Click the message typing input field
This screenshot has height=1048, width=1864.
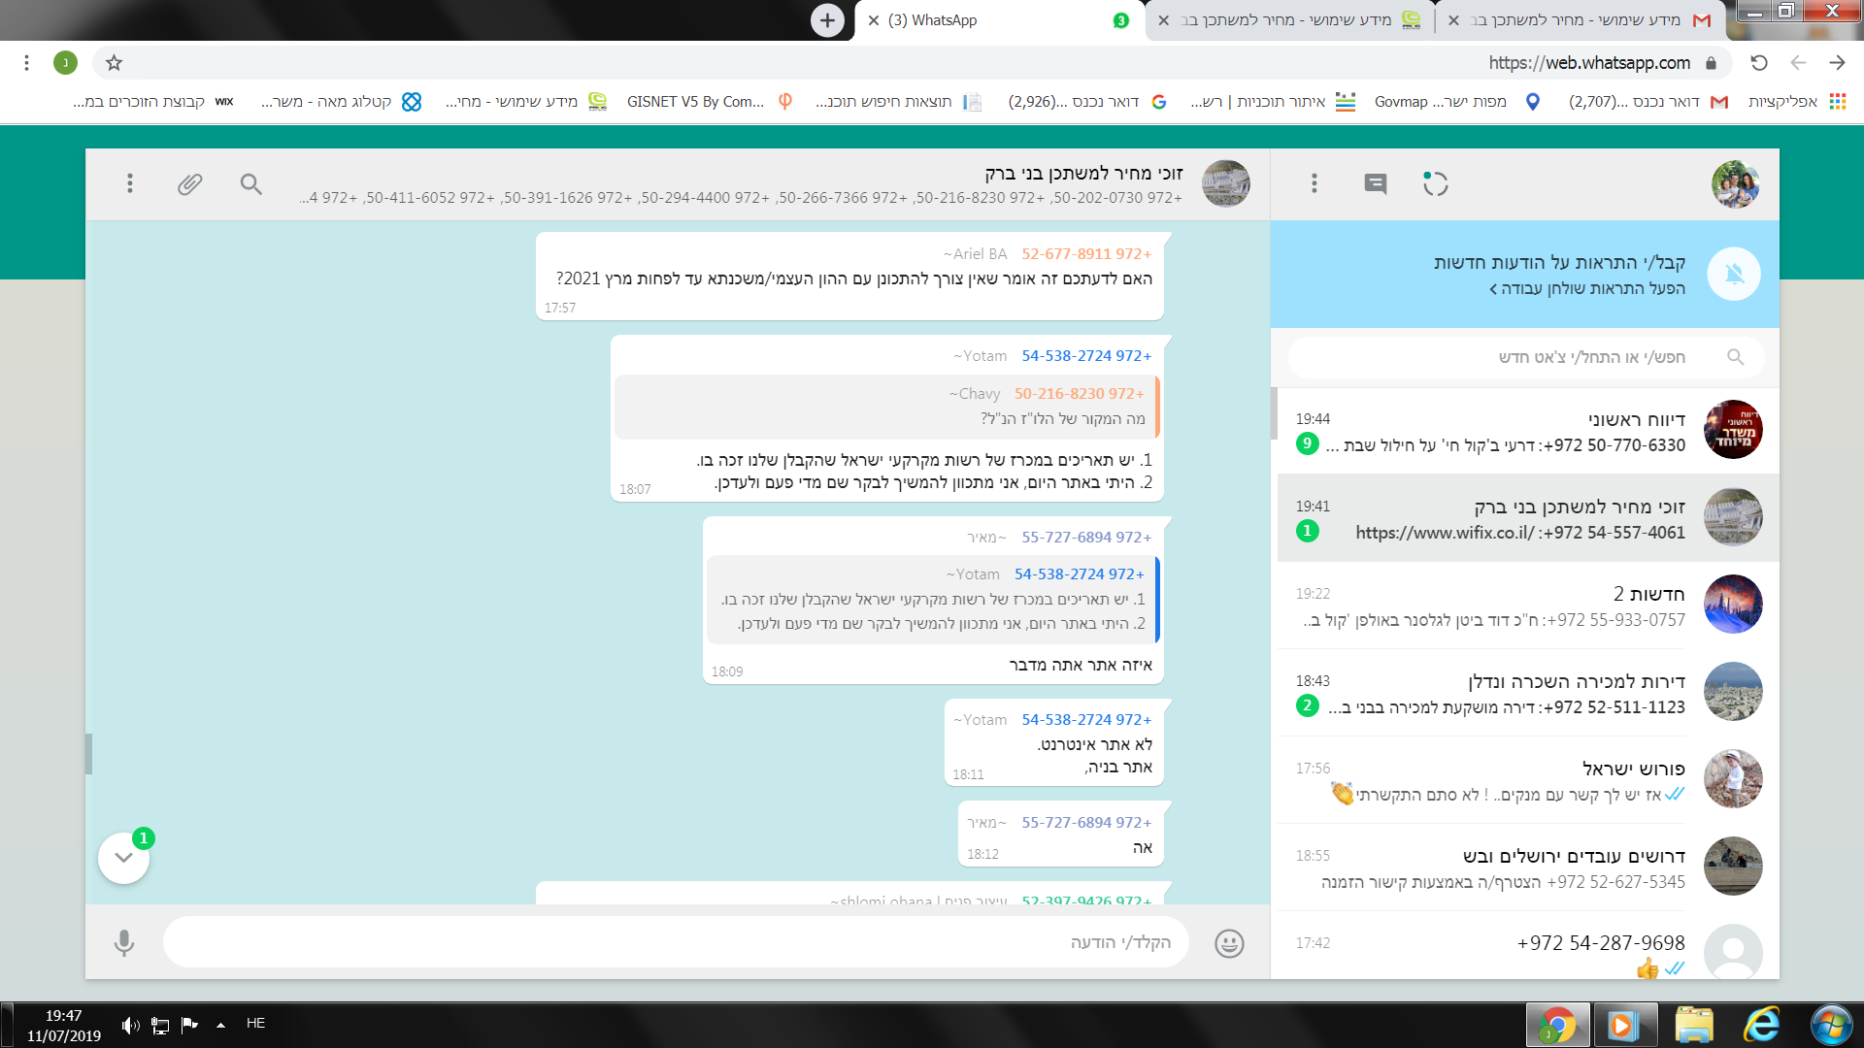tap(676, 942)
